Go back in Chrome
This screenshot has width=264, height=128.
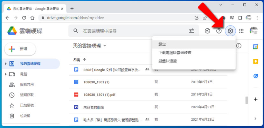click(x=7, y=18)
